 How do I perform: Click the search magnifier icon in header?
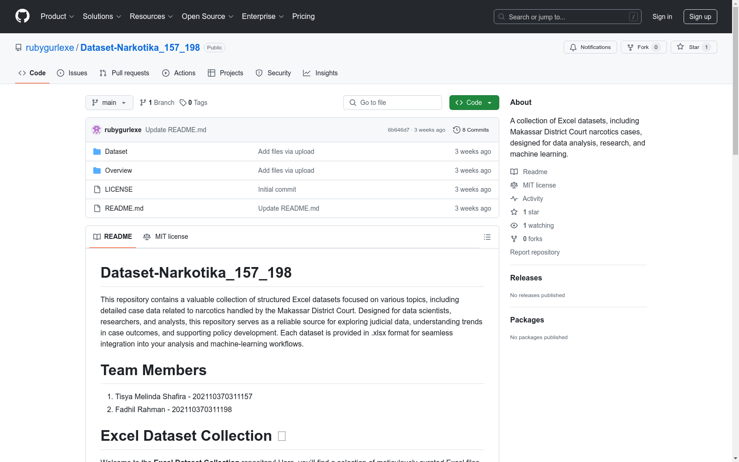[x=502, y=17]
